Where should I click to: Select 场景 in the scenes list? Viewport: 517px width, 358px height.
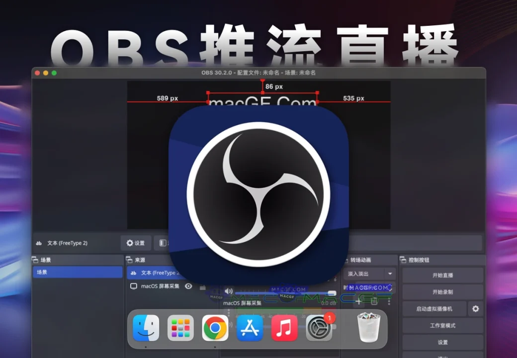[x=77, y=272]
